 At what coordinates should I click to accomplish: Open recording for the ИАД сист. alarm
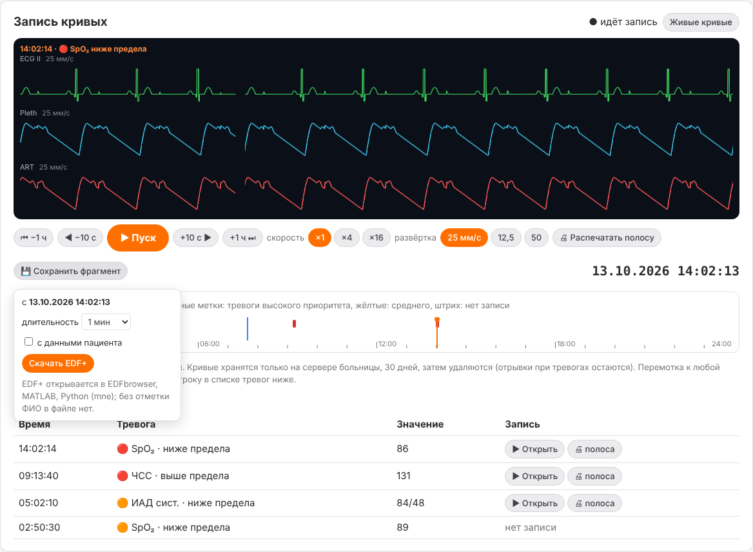pyautogui.click(x=534, y=503)
